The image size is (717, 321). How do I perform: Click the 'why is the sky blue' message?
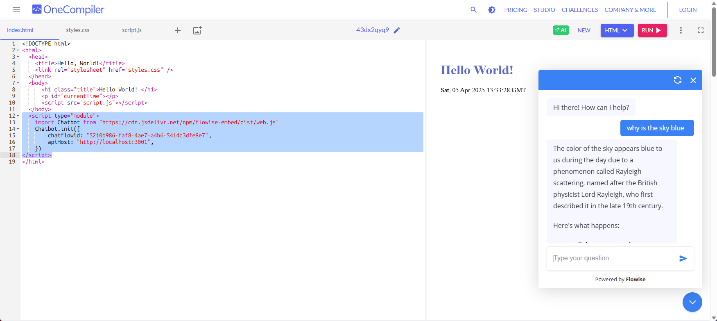657,128
